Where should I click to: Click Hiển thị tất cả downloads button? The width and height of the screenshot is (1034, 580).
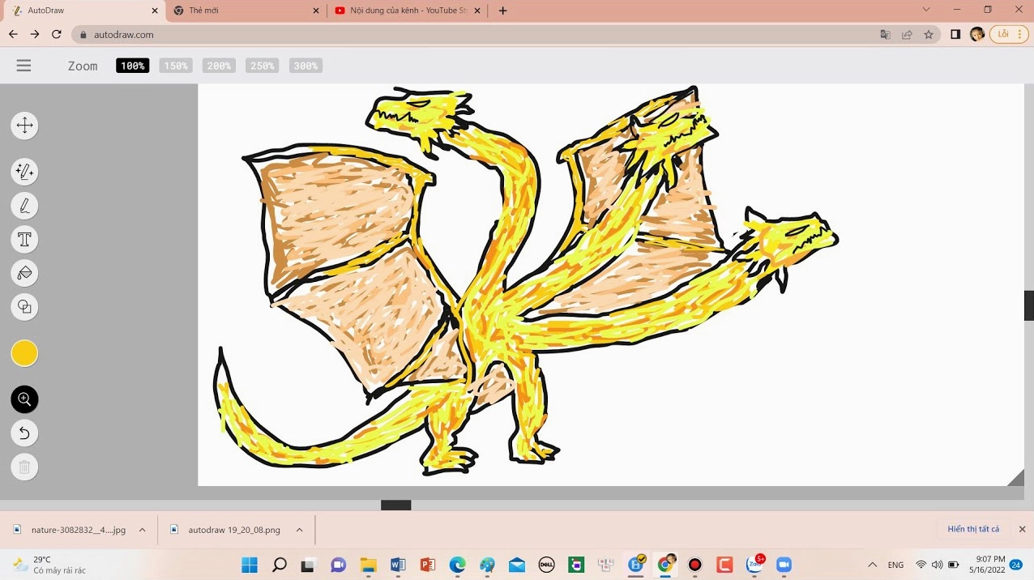(973, 529)
